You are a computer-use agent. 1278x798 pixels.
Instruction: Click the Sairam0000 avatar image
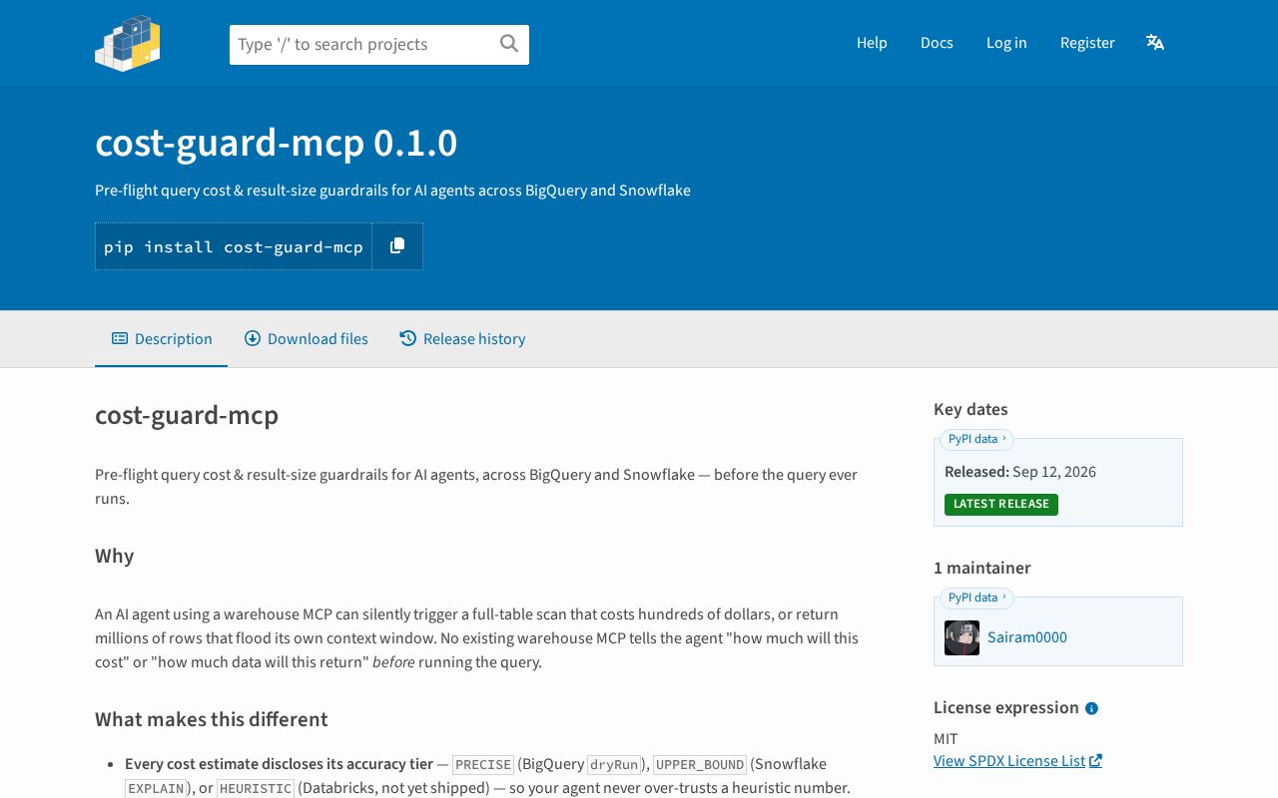(961, 637)
